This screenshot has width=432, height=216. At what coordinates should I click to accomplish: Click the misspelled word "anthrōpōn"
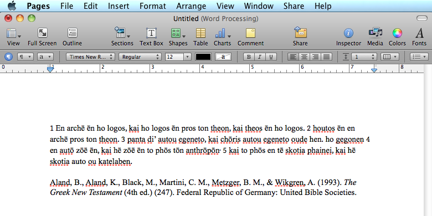tap(203, 151)
